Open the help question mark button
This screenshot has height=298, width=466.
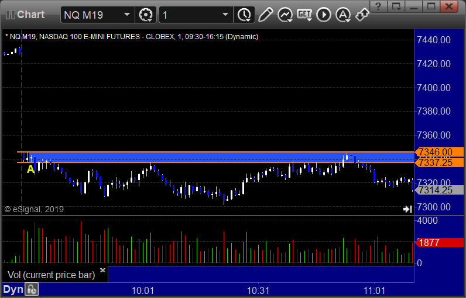click(x=380, y=6)
